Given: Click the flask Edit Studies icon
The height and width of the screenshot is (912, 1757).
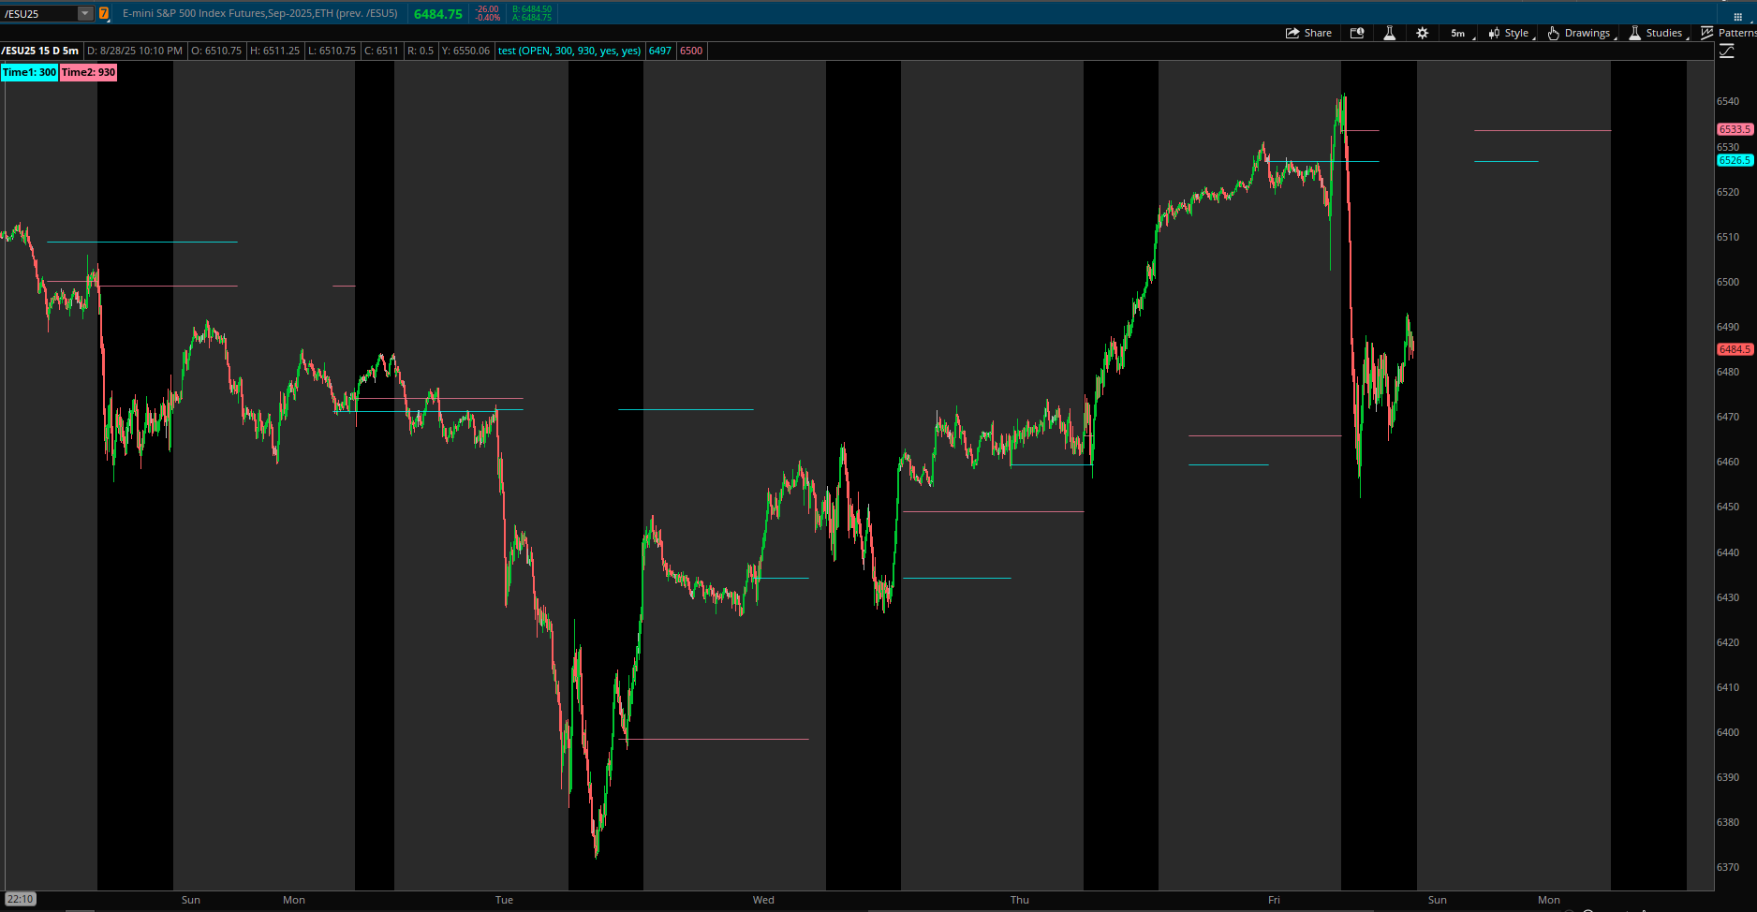Looking at the screenshot, I should [1389, 33].
